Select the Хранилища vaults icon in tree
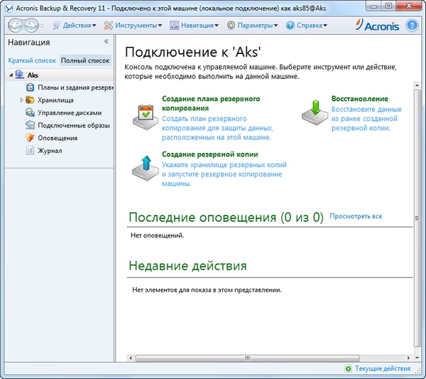The width and height of the screenshot is (426, 379). 30,100
